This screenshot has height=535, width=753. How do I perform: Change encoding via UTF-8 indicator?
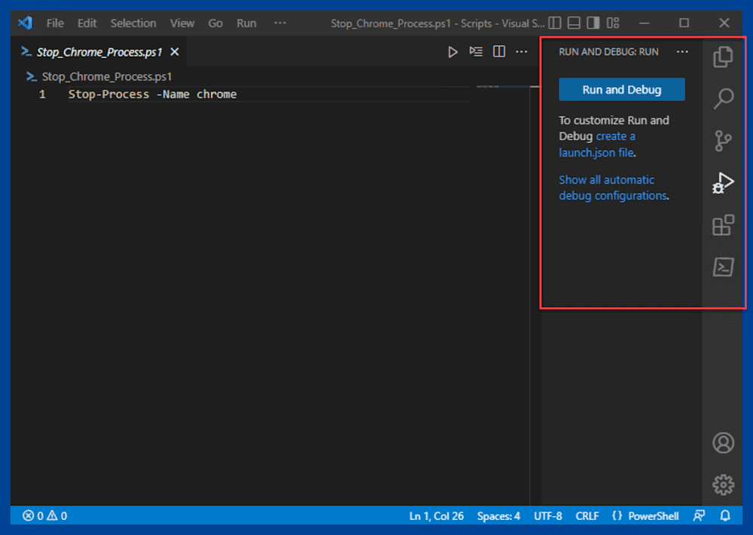(x=548, y=515)
